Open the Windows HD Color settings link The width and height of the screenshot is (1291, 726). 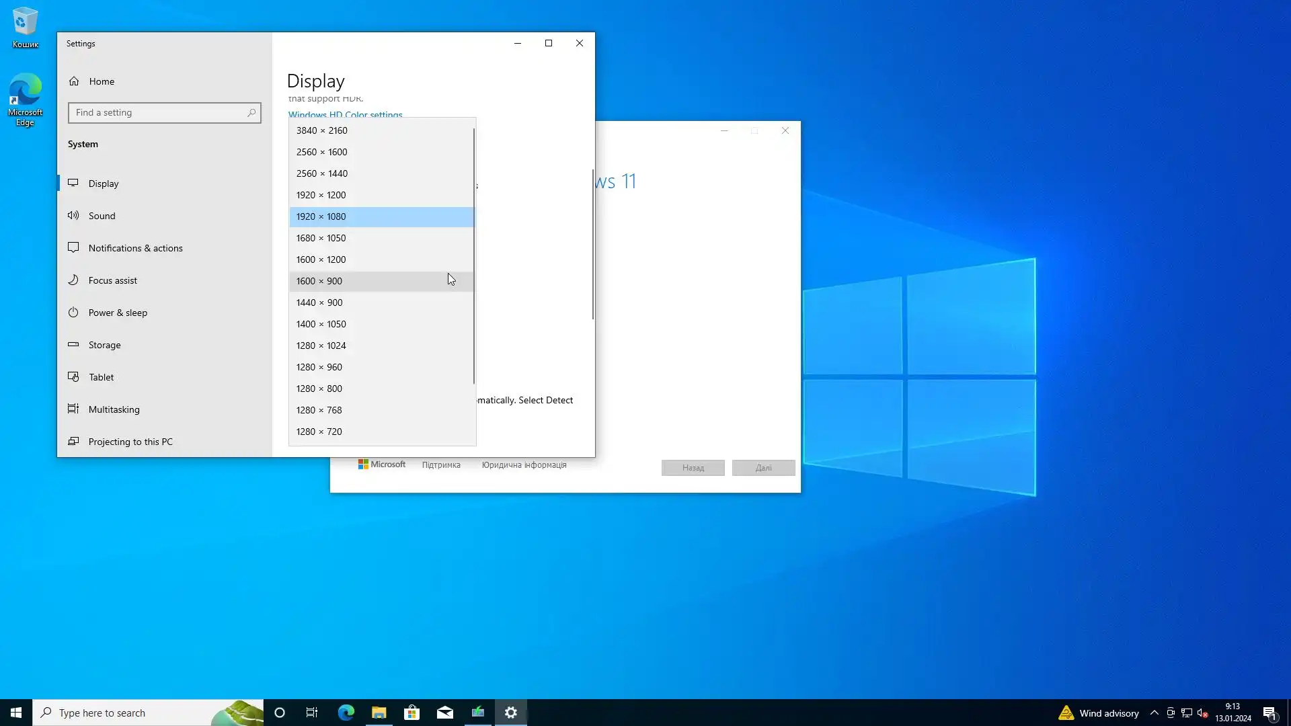[345, 115]
